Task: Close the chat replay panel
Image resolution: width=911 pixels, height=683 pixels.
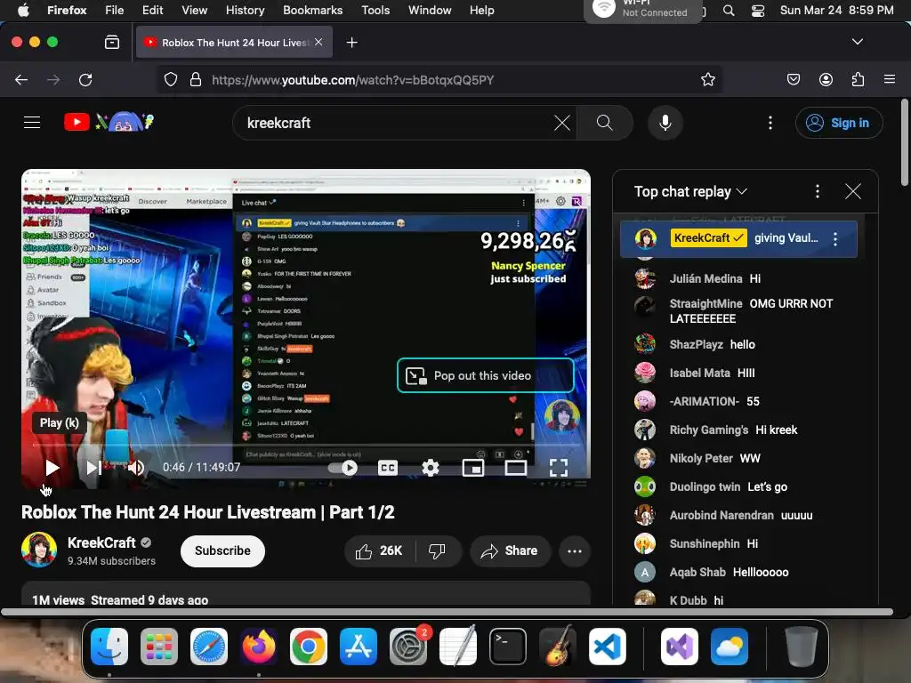Action: [x=853, y=191]
